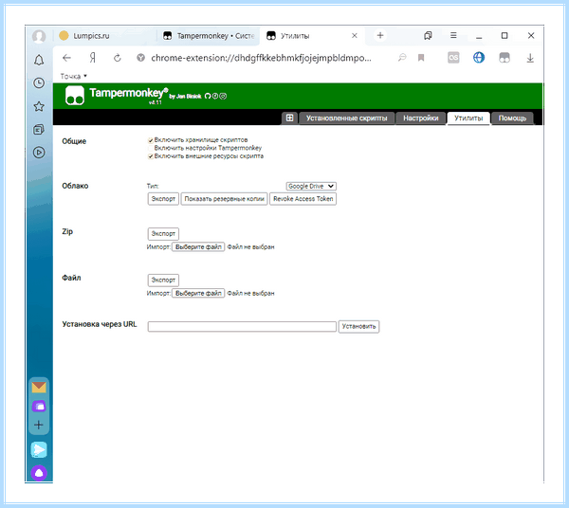Click Экспорт in Облако section
The height and width of the screenshot is (508, 569).
click(163, 199)
